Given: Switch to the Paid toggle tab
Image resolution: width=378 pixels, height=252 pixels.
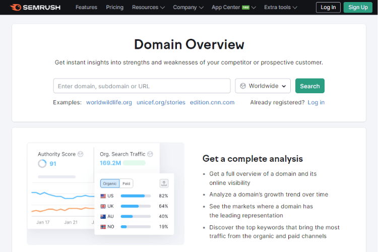Looking at the screenshot, I should [x=127, y=183].
